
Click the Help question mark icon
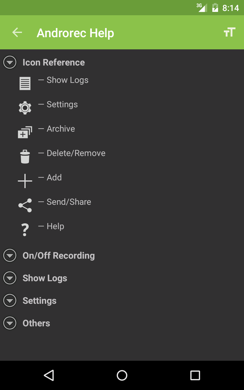coord(25,230)
